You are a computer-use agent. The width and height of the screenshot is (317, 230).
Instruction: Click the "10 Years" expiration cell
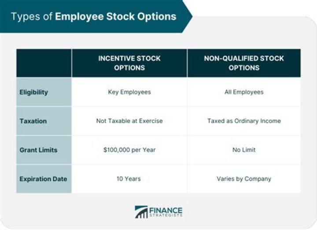click(129, 179)
